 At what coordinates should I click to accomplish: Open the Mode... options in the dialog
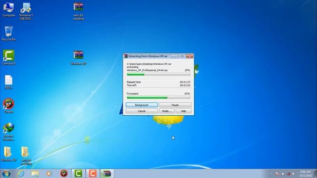(166, 111)
